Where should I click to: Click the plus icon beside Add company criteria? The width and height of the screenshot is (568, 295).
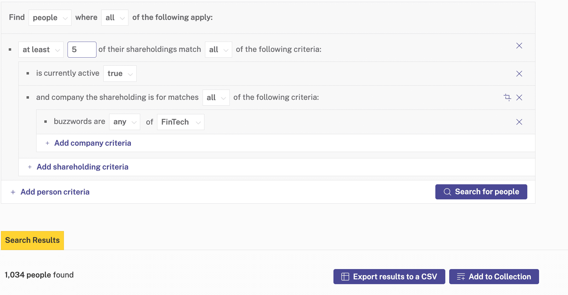tap(47, 143)
